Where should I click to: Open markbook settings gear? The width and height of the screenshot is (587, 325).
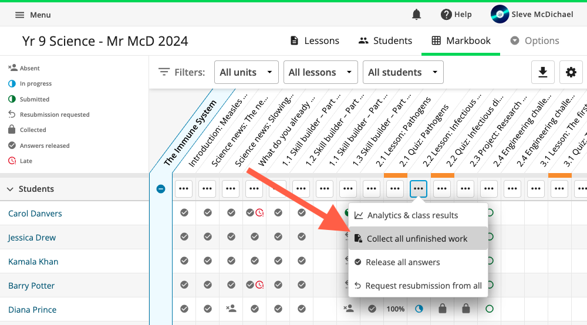[571, 72]
